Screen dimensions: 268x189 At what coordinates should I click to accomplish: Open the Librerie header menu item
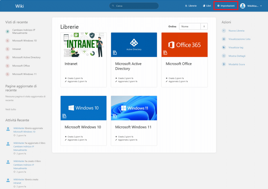tap(191, 6)
